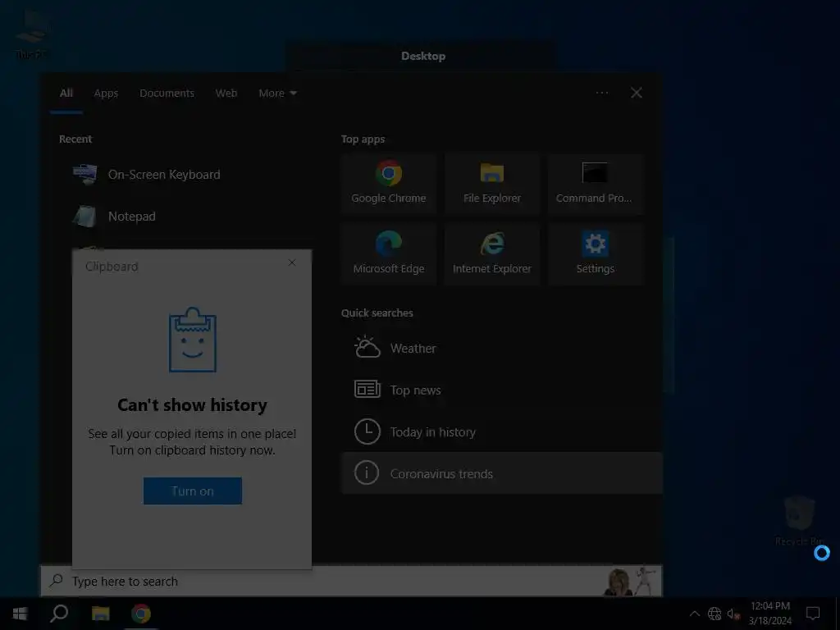Click the search box highlight image
This screenshot has height=630, width=840.
(x=631, y=582)
